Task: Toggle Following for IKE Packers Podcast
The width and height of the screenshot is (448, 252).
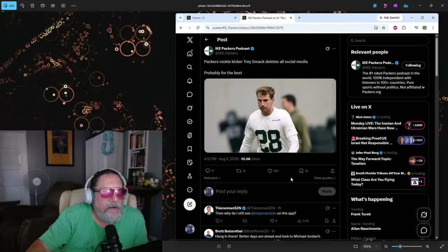Action: click(x=413, y=65)
